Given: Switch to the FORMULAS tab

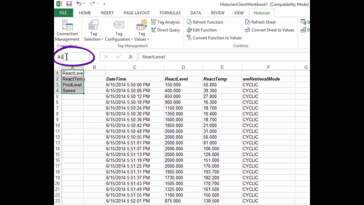Looking at the screenshot, I should click(x=170, y=13).
